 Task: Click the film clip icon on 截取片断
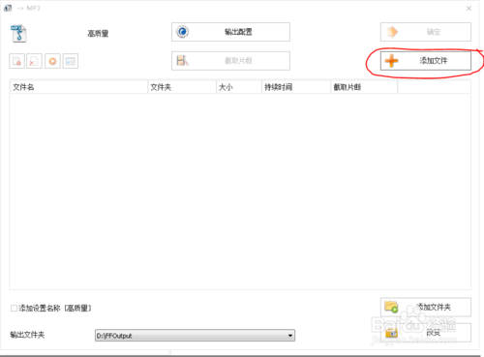(x=182, y=61)
